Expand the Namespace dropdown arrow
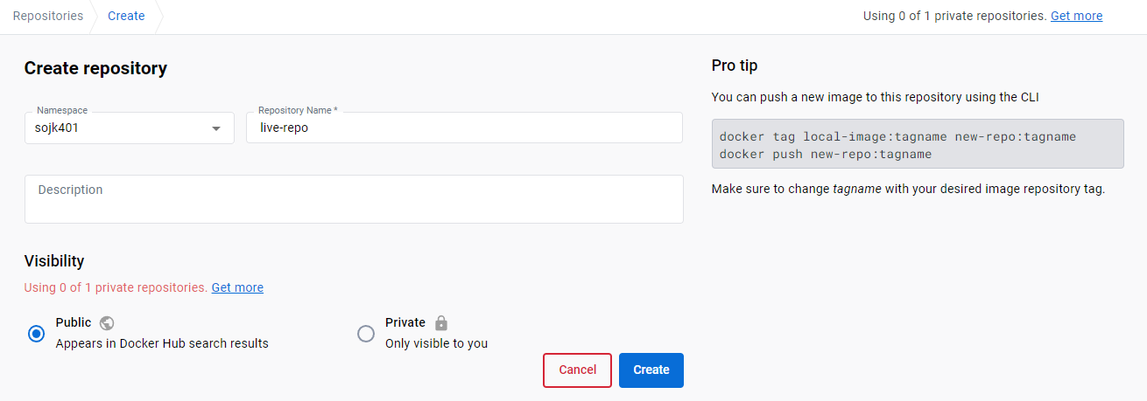The width and height of the screenshot is (1147, 401). 216,128
